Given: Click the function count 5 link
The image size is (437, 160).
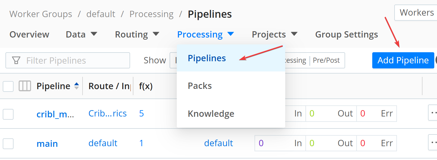Looking at the screenshot, I should click(142, 113).
